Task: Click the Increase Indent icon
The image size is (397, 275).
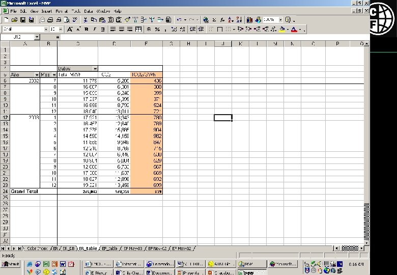Action: click(x=201, y=30)
